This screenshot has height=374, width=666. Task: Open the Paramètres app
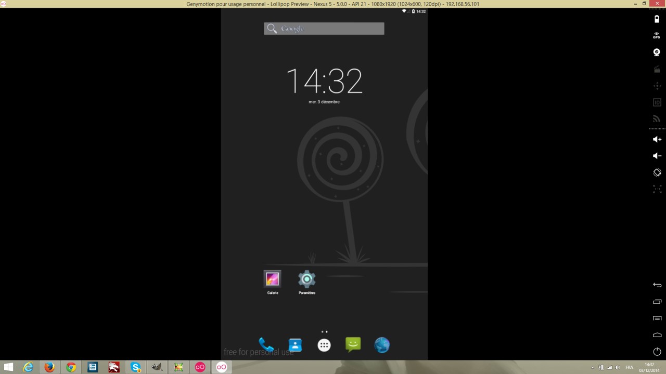pos(306,279)
